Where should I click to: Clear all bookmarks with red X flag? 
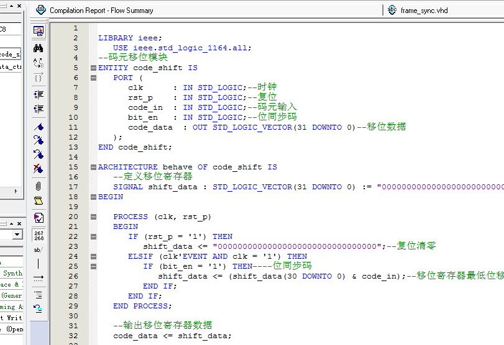coord(39,168)
